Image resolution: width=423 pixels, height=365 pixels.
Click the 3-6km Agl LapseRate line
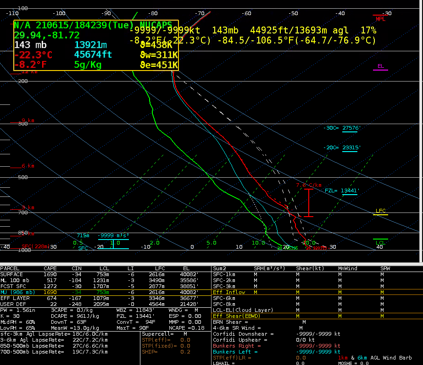click(54, 340)
